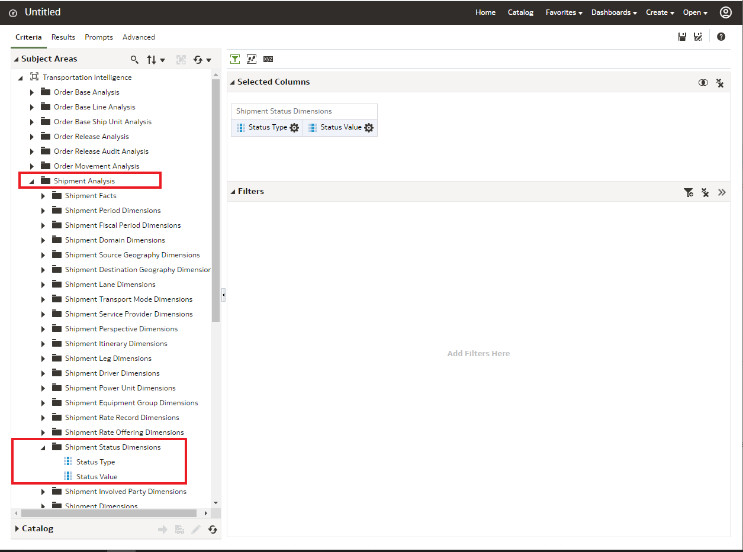The image size is (743, 552).
Task: Select the Shipment Rate Offering Dimensions item
Action: pyautogui.click(x=124, y=432)
